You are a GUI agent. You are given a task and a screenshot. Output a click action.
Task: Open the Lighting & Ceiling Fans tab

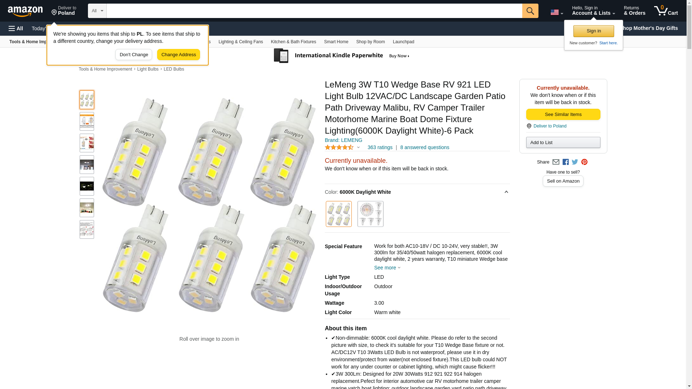240,42
